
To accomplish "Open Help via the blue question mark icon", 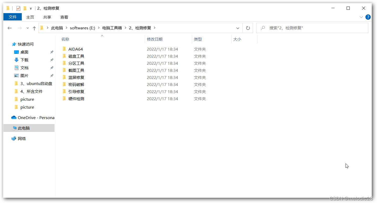I will [368, 17].
